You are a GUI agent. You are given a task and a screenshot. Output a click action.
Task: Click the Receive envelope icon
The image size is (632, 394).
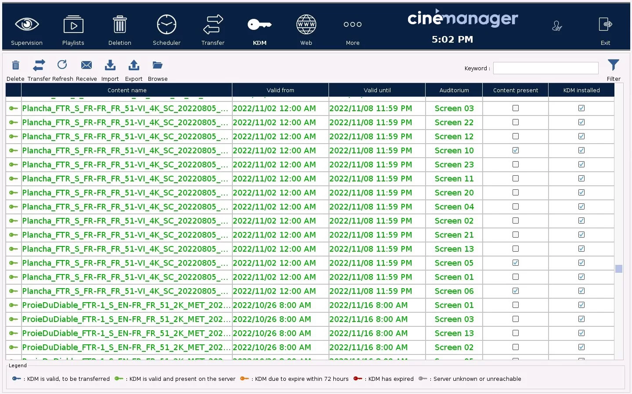click(87, 66)
